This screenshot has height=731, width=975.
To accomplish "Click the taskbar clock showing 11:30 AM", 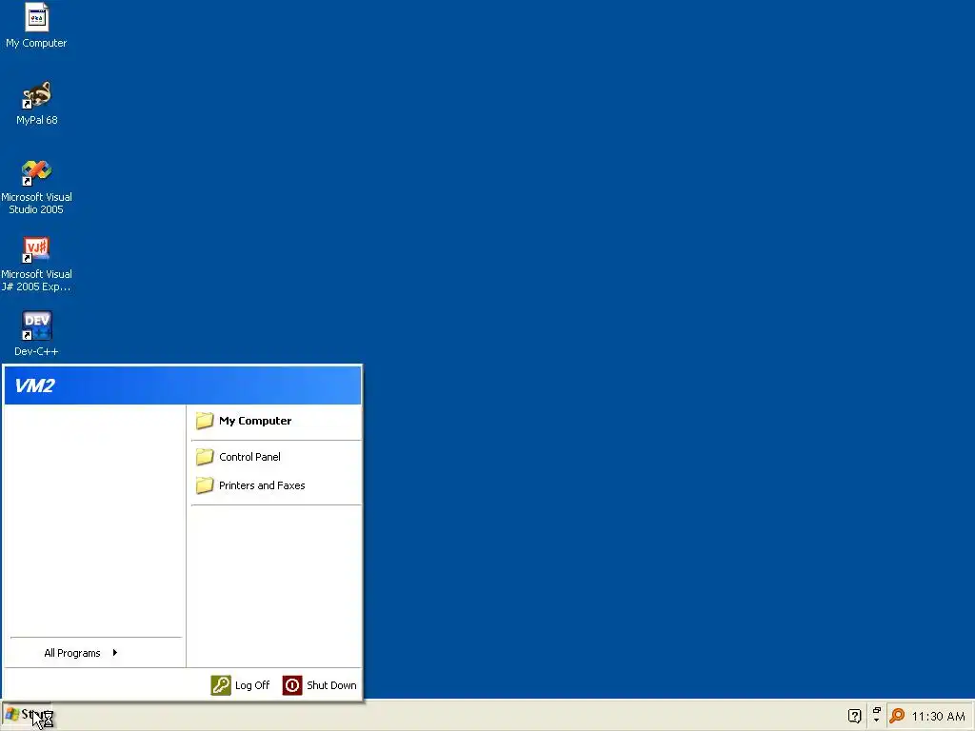I will point(938,717).
